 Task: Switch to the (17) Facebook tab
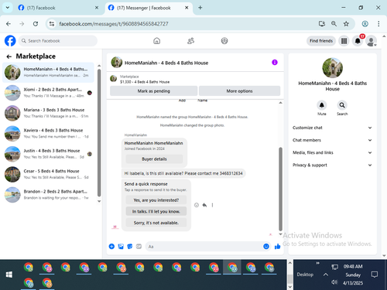(58, 8)
